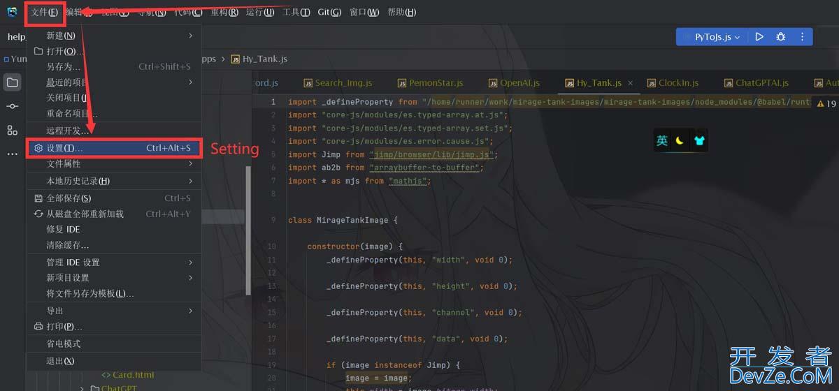Open the Project folder tool window
The height and width of the screenshot is (391, 839).
pyautogui.click(x=13, y=82)
